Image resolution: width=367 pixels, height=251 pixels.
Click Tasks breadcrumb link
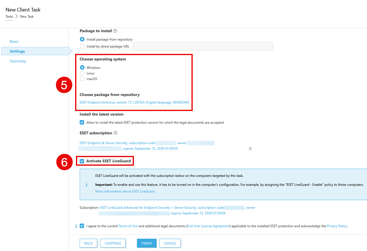coord(9,16)
